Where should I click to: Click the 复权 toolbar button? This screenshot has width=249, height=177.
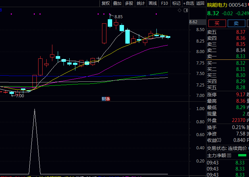(x=106, y=3)
